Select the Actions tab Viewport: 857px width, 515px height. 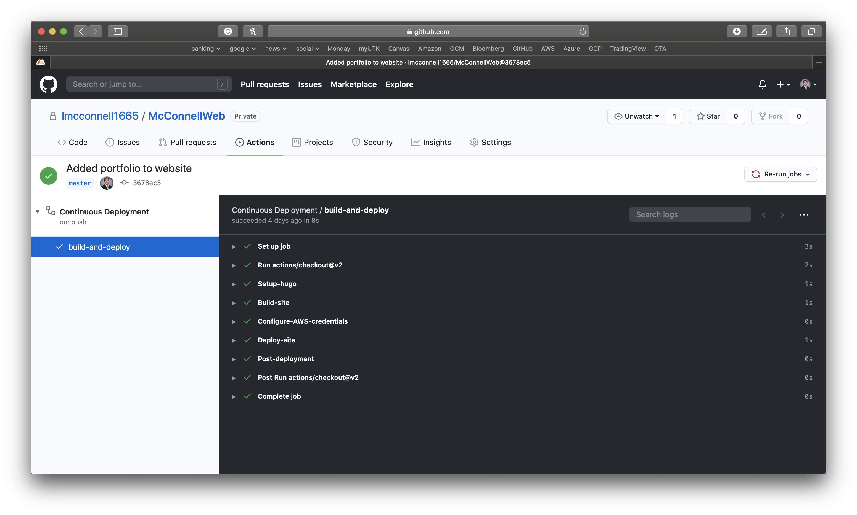click(260, 142)
